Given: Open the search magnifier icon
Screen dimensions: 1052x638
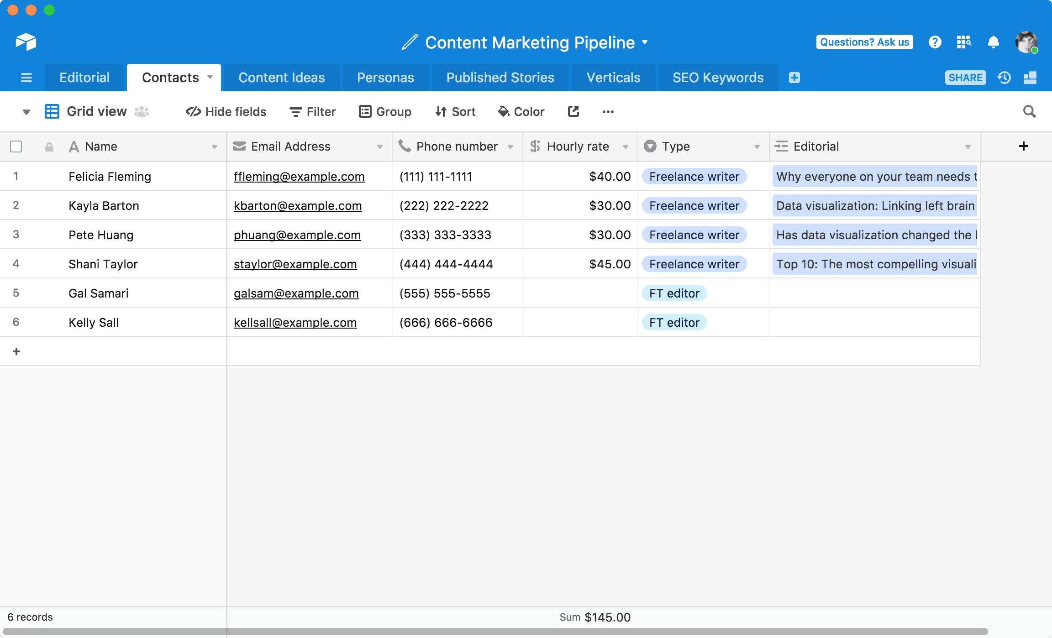Looking at the screenshot, I should click(x=1029, y=111).
